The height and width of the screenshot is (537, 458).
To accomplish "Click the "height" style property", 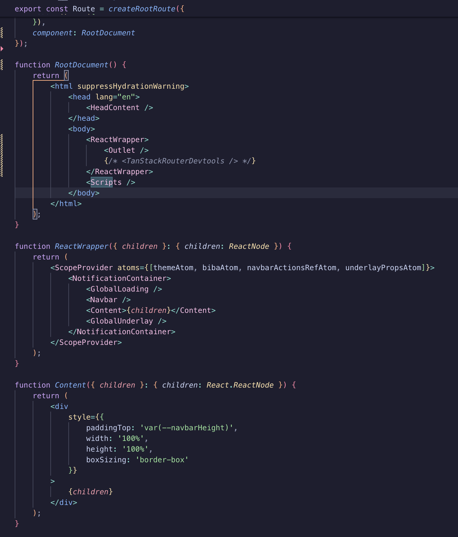I will click(x=99, y=449).
